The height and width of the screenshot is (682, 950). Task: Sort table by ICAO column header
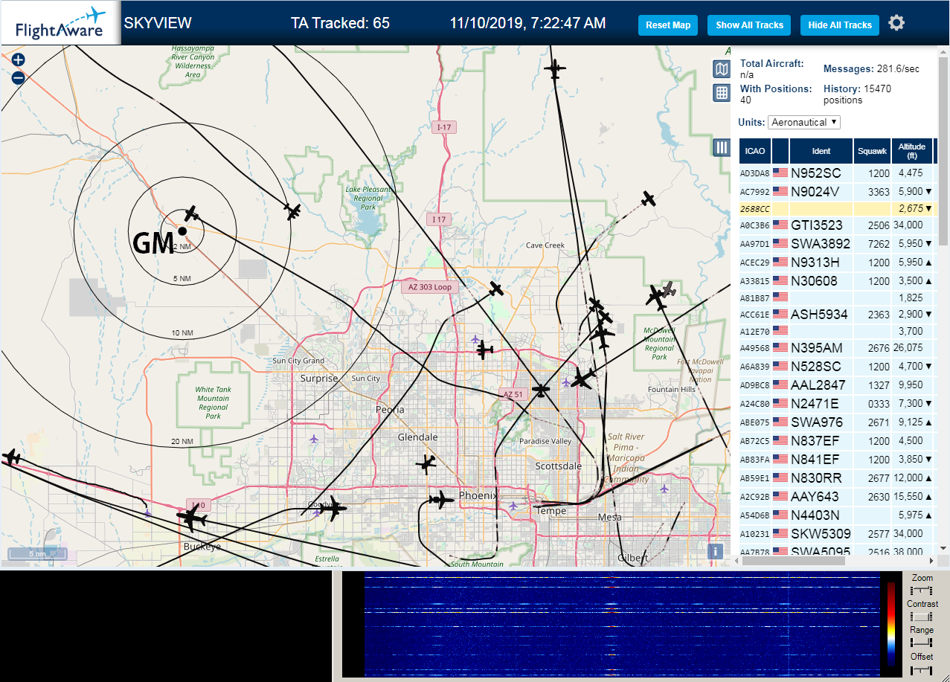[x=755, y=151]
